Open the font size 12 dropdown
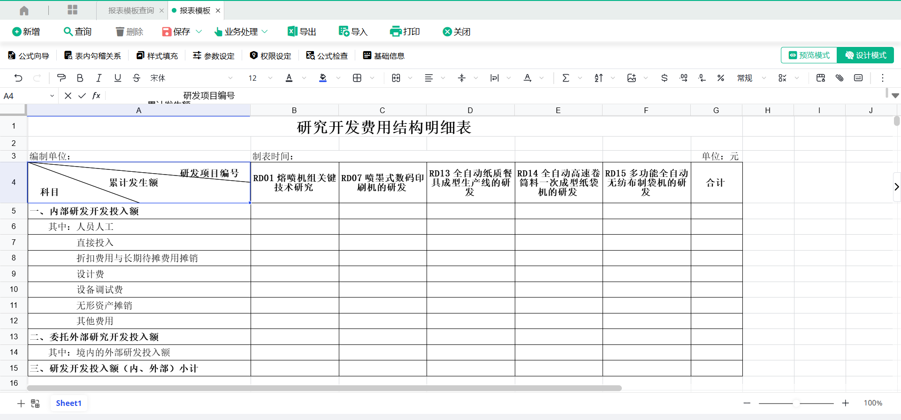The height and width of the screenshot is (420, 901). pyautogui.click(x=270, y=78)
